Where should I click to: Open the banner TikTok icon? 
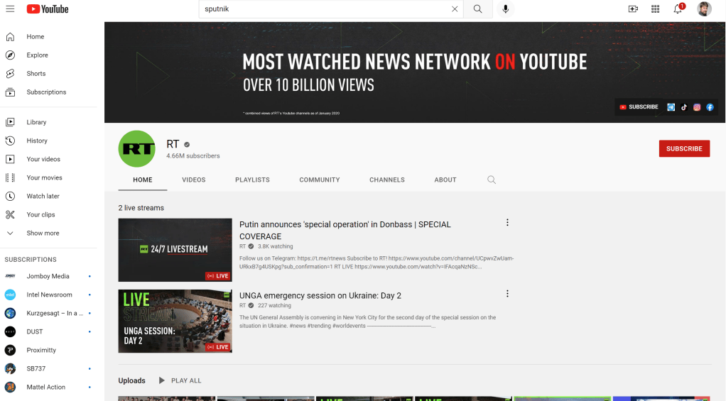point(684,107)
